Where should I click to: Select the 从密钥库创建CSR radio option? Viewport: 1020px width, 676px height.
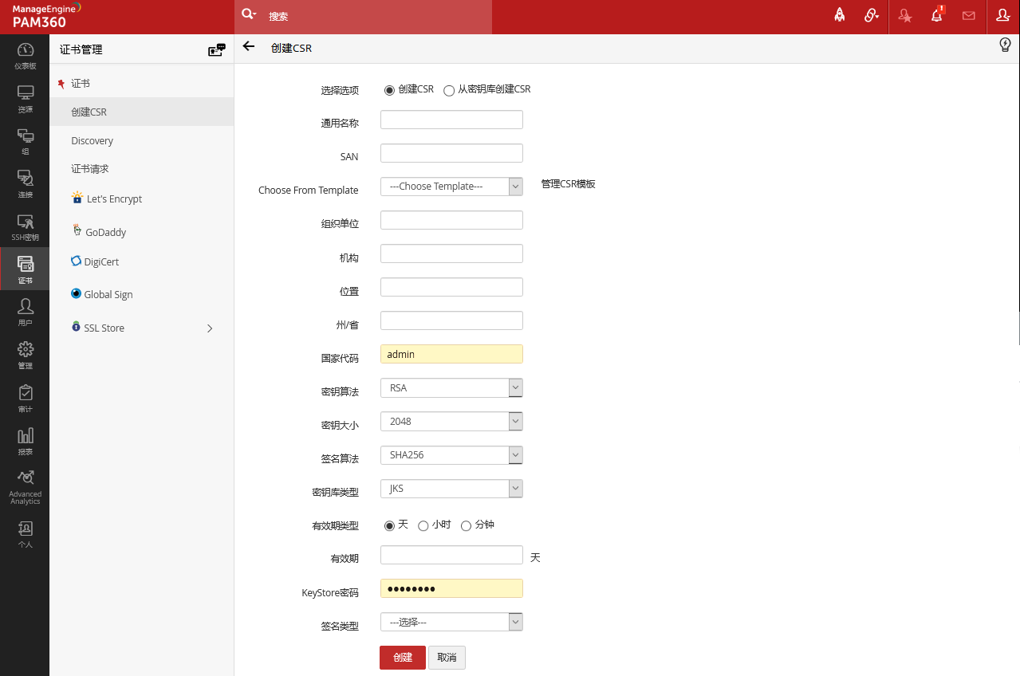tap(449, 90)
